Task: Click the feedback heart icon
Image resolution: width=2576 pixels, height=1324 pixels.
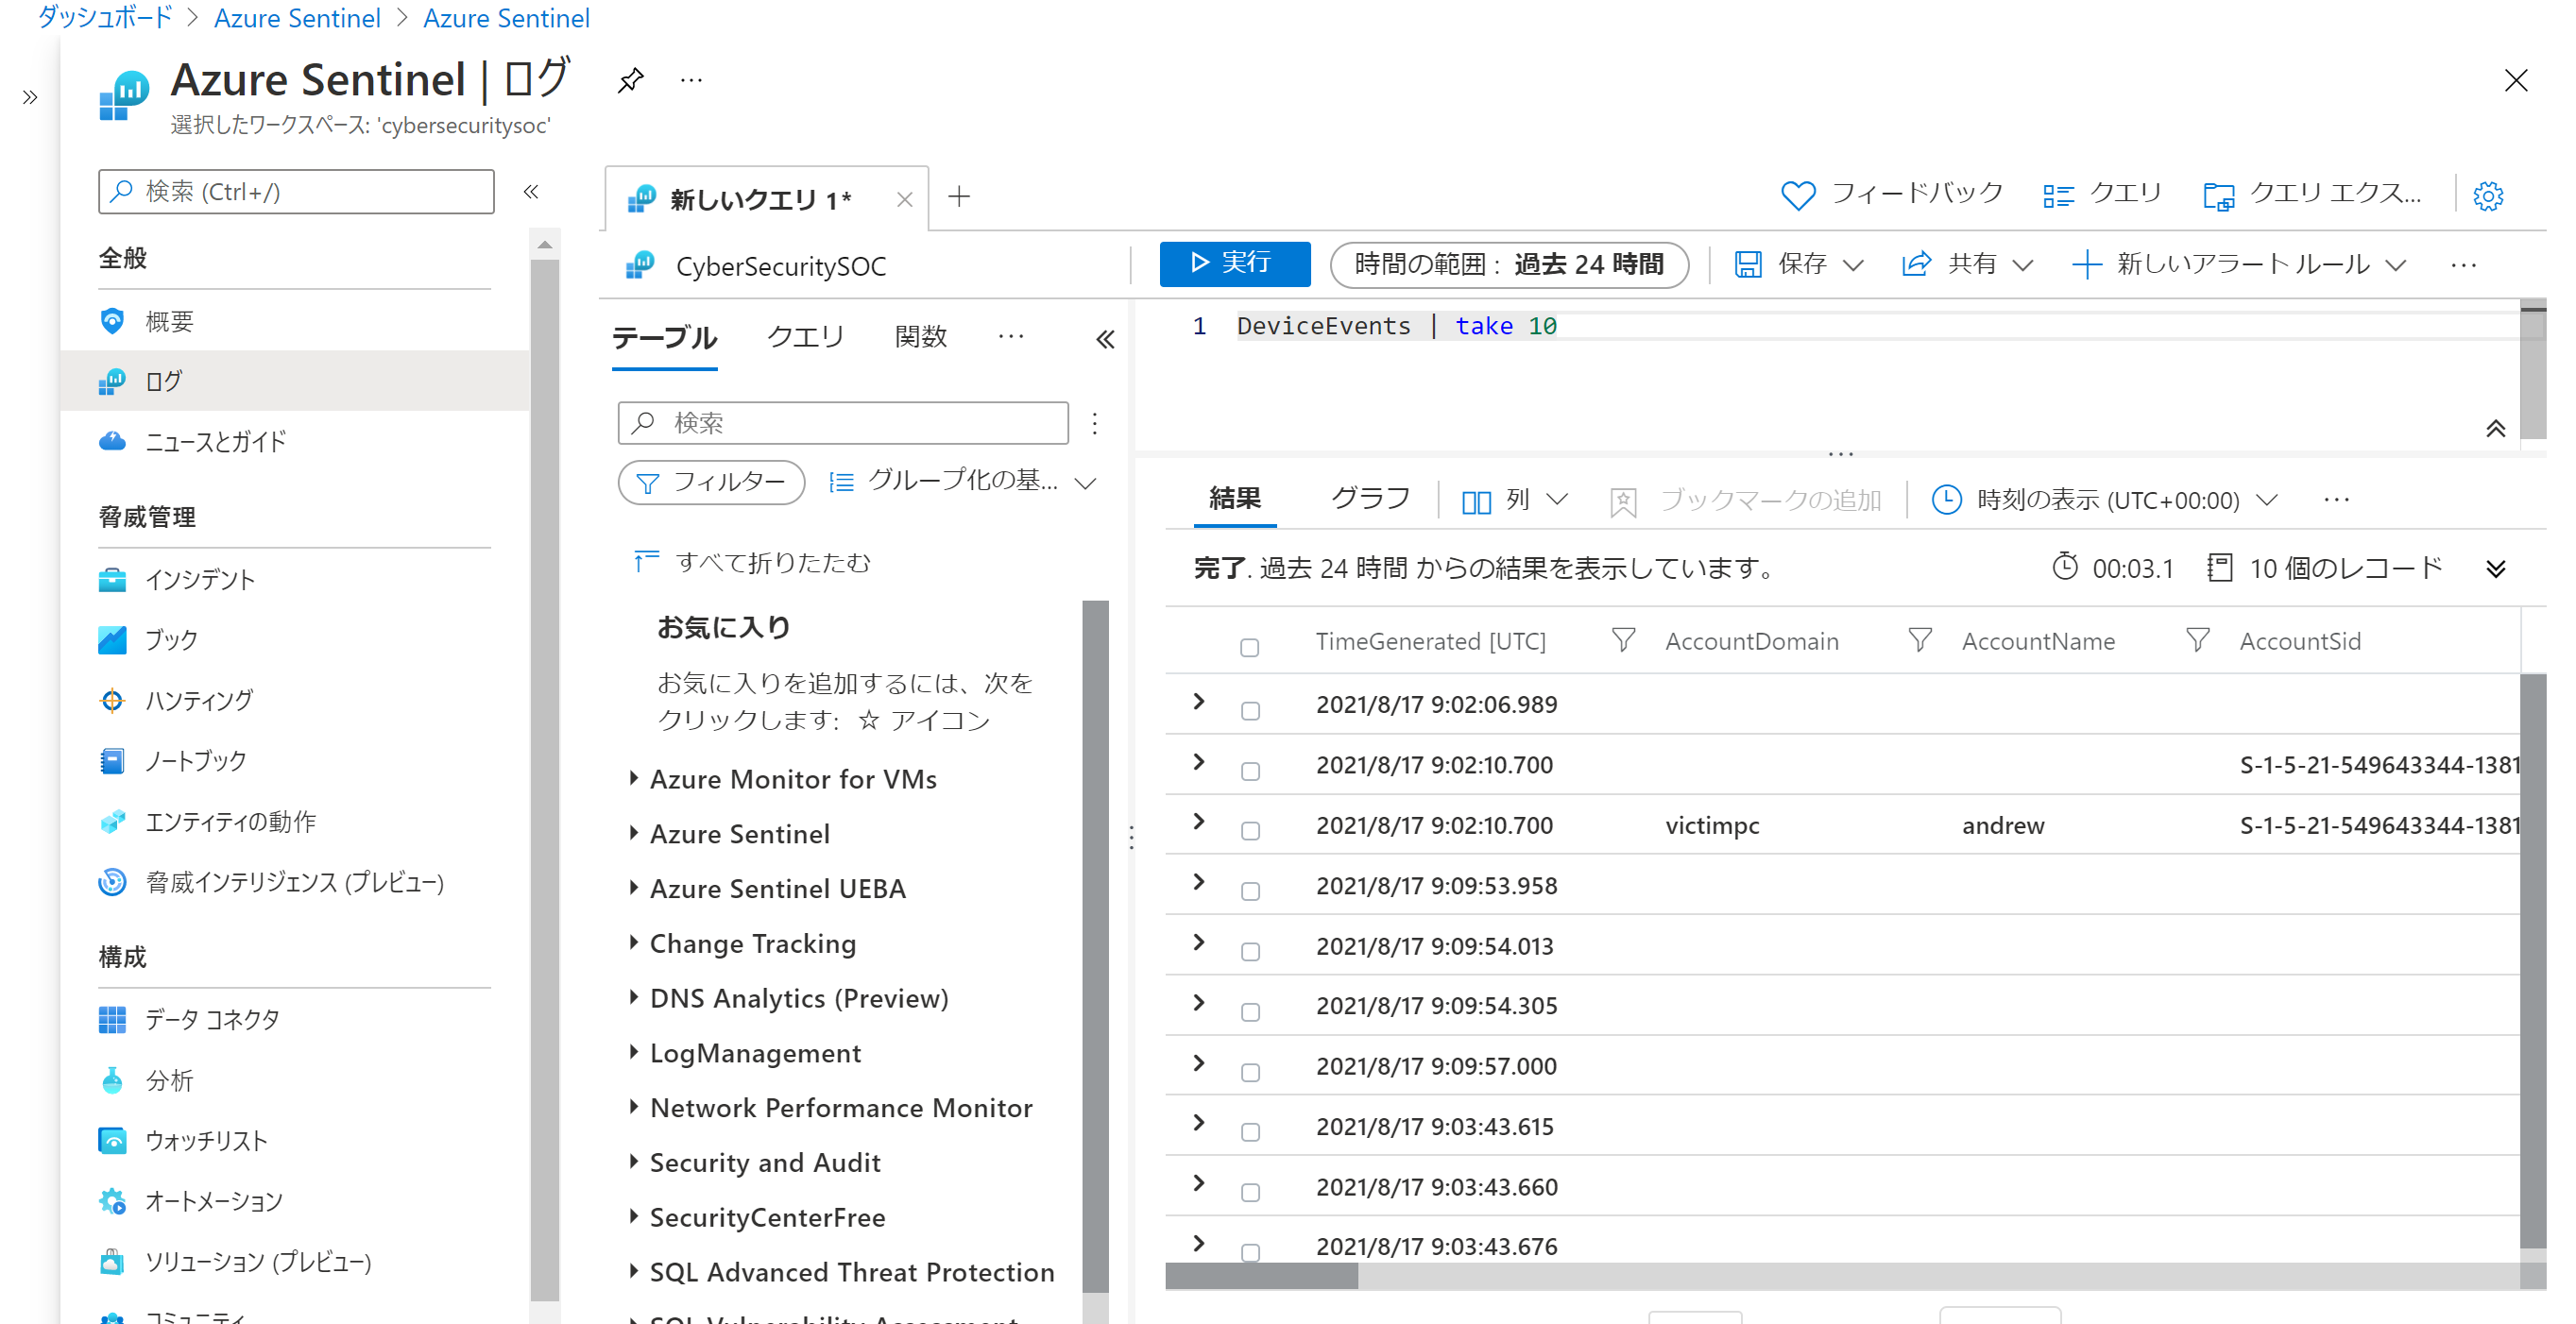Action: pyautogui.click(x=1797, y=195)
